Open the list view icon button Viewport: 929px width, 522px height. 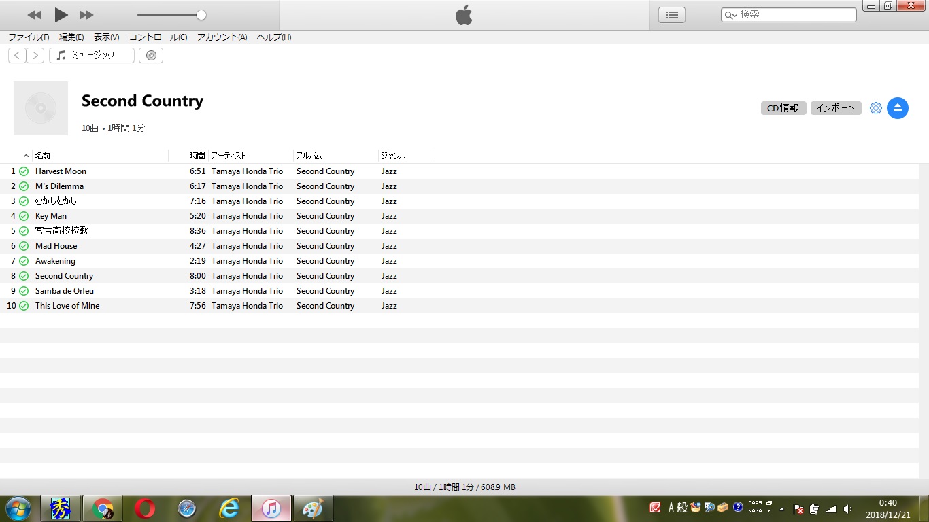pyautogui.click(x=671, y=15)
